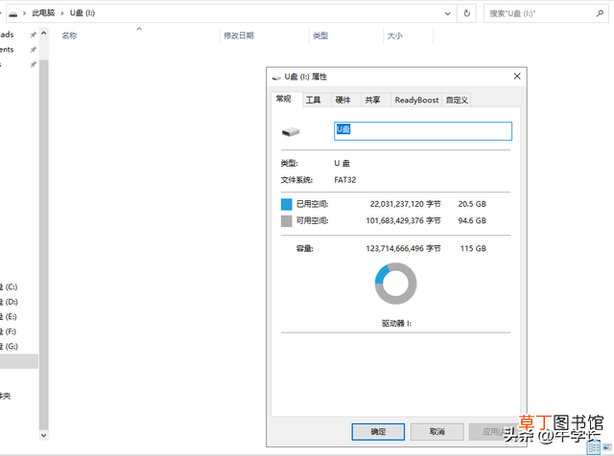Click the FAT32 file system value
The image size is (614, 456).
click(x=345, y=180)
